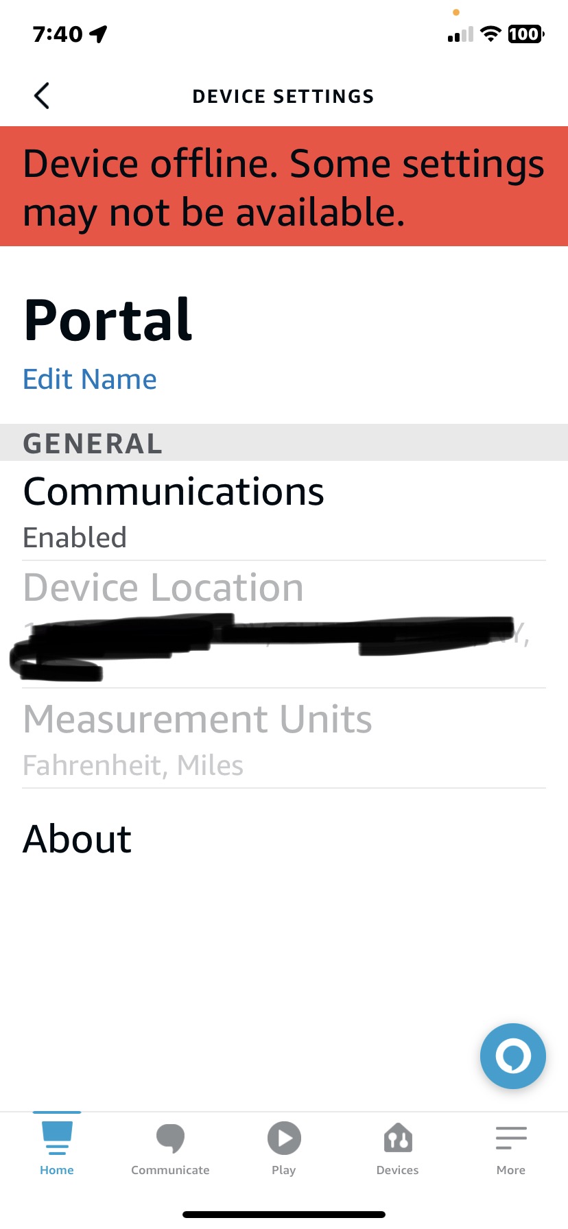Tap the DEVICE SETTINGS title
The height and width of the screenshot is (1229, 568).
pyautogui.click(x=284, y=96)
